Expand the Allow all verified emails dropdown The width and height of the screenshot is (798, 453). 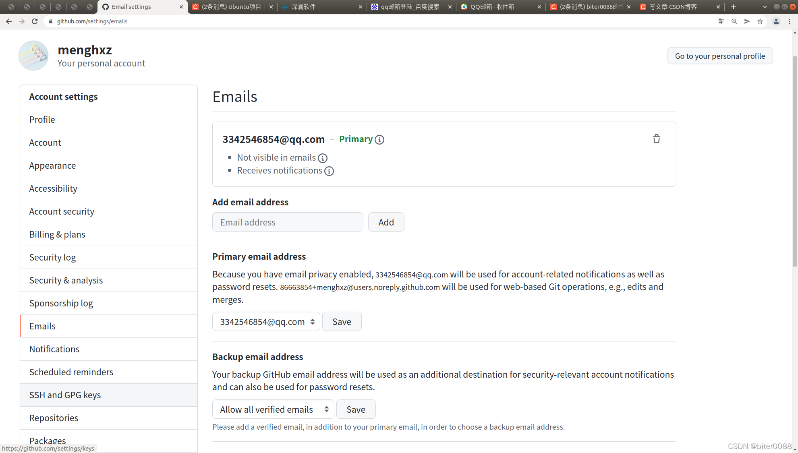[x=273, y=410]
